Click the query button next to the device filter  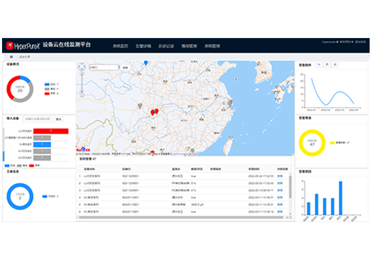click(x=59, y=119)
